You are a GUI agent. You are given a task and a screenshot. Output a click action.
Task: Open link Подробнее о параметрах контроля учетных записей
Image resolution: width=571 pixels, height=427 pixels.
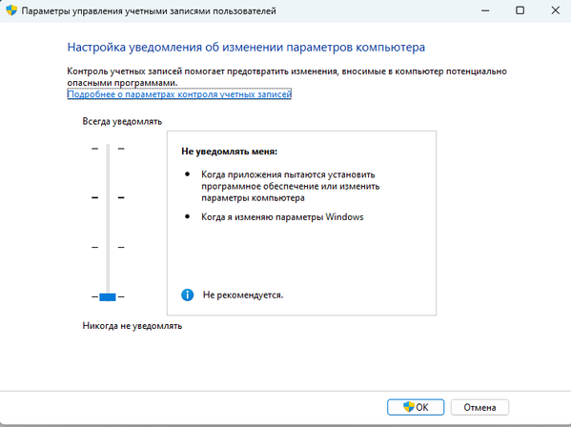[179, 94]
